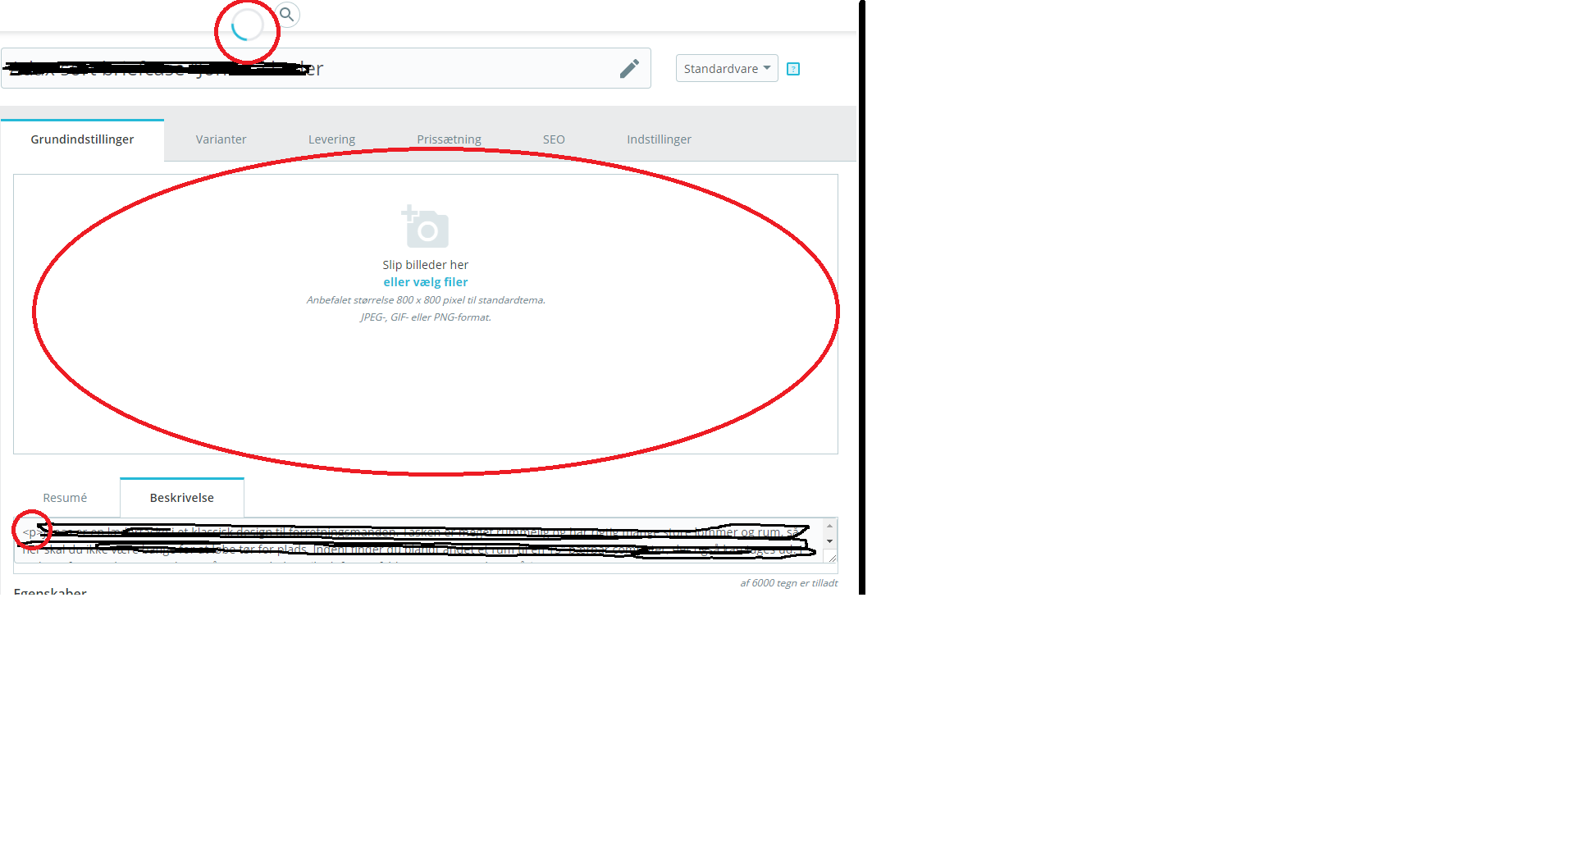Click the add-photo camera icon
Screen dimensions: 1575x853
click(x=425, y=226)
